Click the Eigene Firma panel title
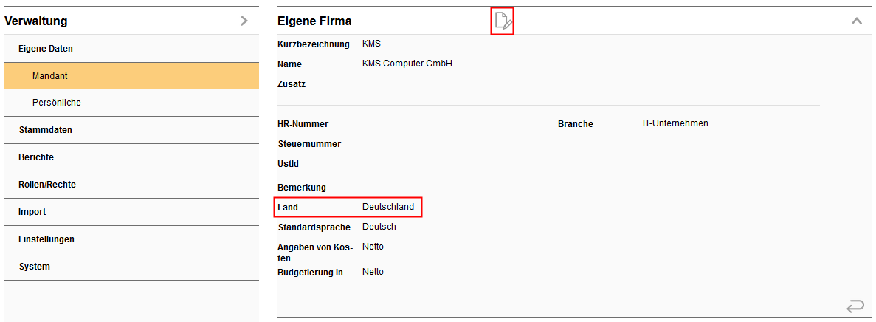The width and height of the screenshot is (876, 322). pos(314,21)
